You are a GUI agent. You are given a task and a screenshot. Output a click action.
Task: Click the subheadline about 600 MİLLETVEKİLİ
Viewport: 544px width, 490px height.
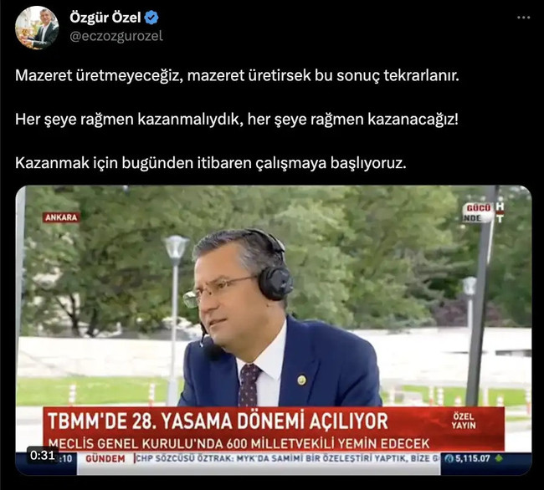pos(239,443)
